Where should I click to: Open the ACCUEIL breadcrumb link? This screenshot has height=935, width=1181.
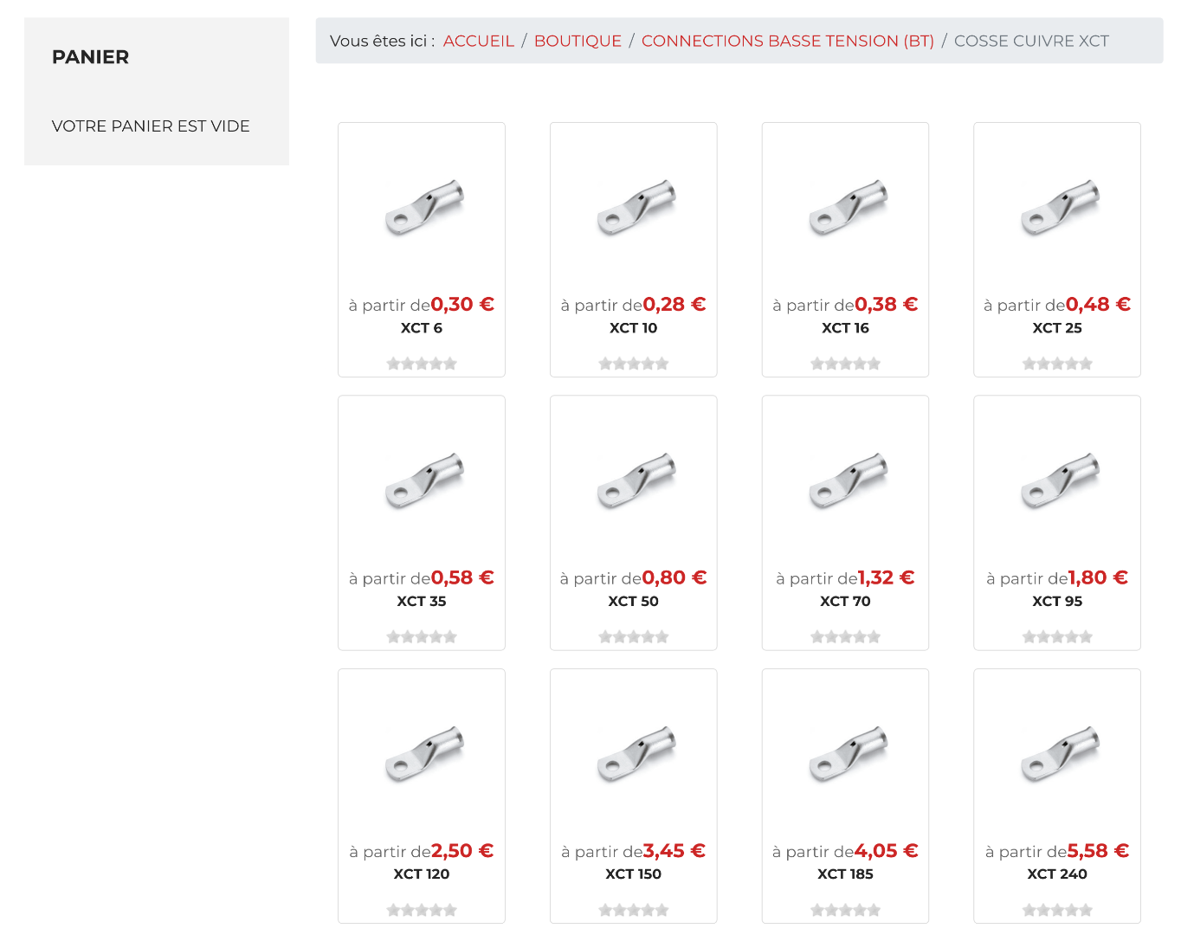[479, 41]
